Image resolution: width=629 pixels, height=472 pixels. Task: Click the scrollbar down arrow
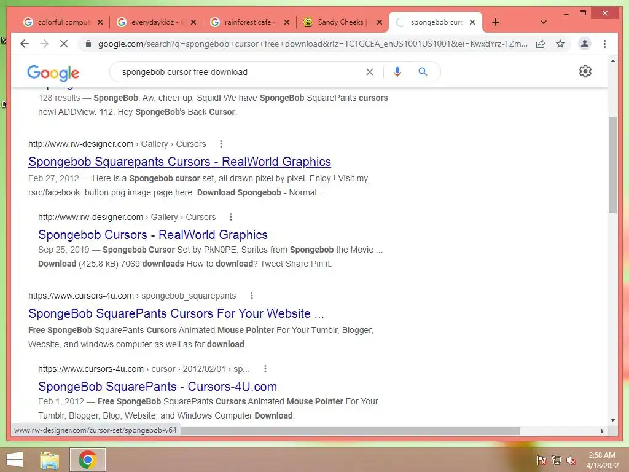(x=612, y=420)
